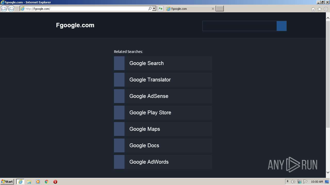This screenshot has height=185, width=330.
Task: Click the address bar search magnifier icon
Action: coord(150,8)
